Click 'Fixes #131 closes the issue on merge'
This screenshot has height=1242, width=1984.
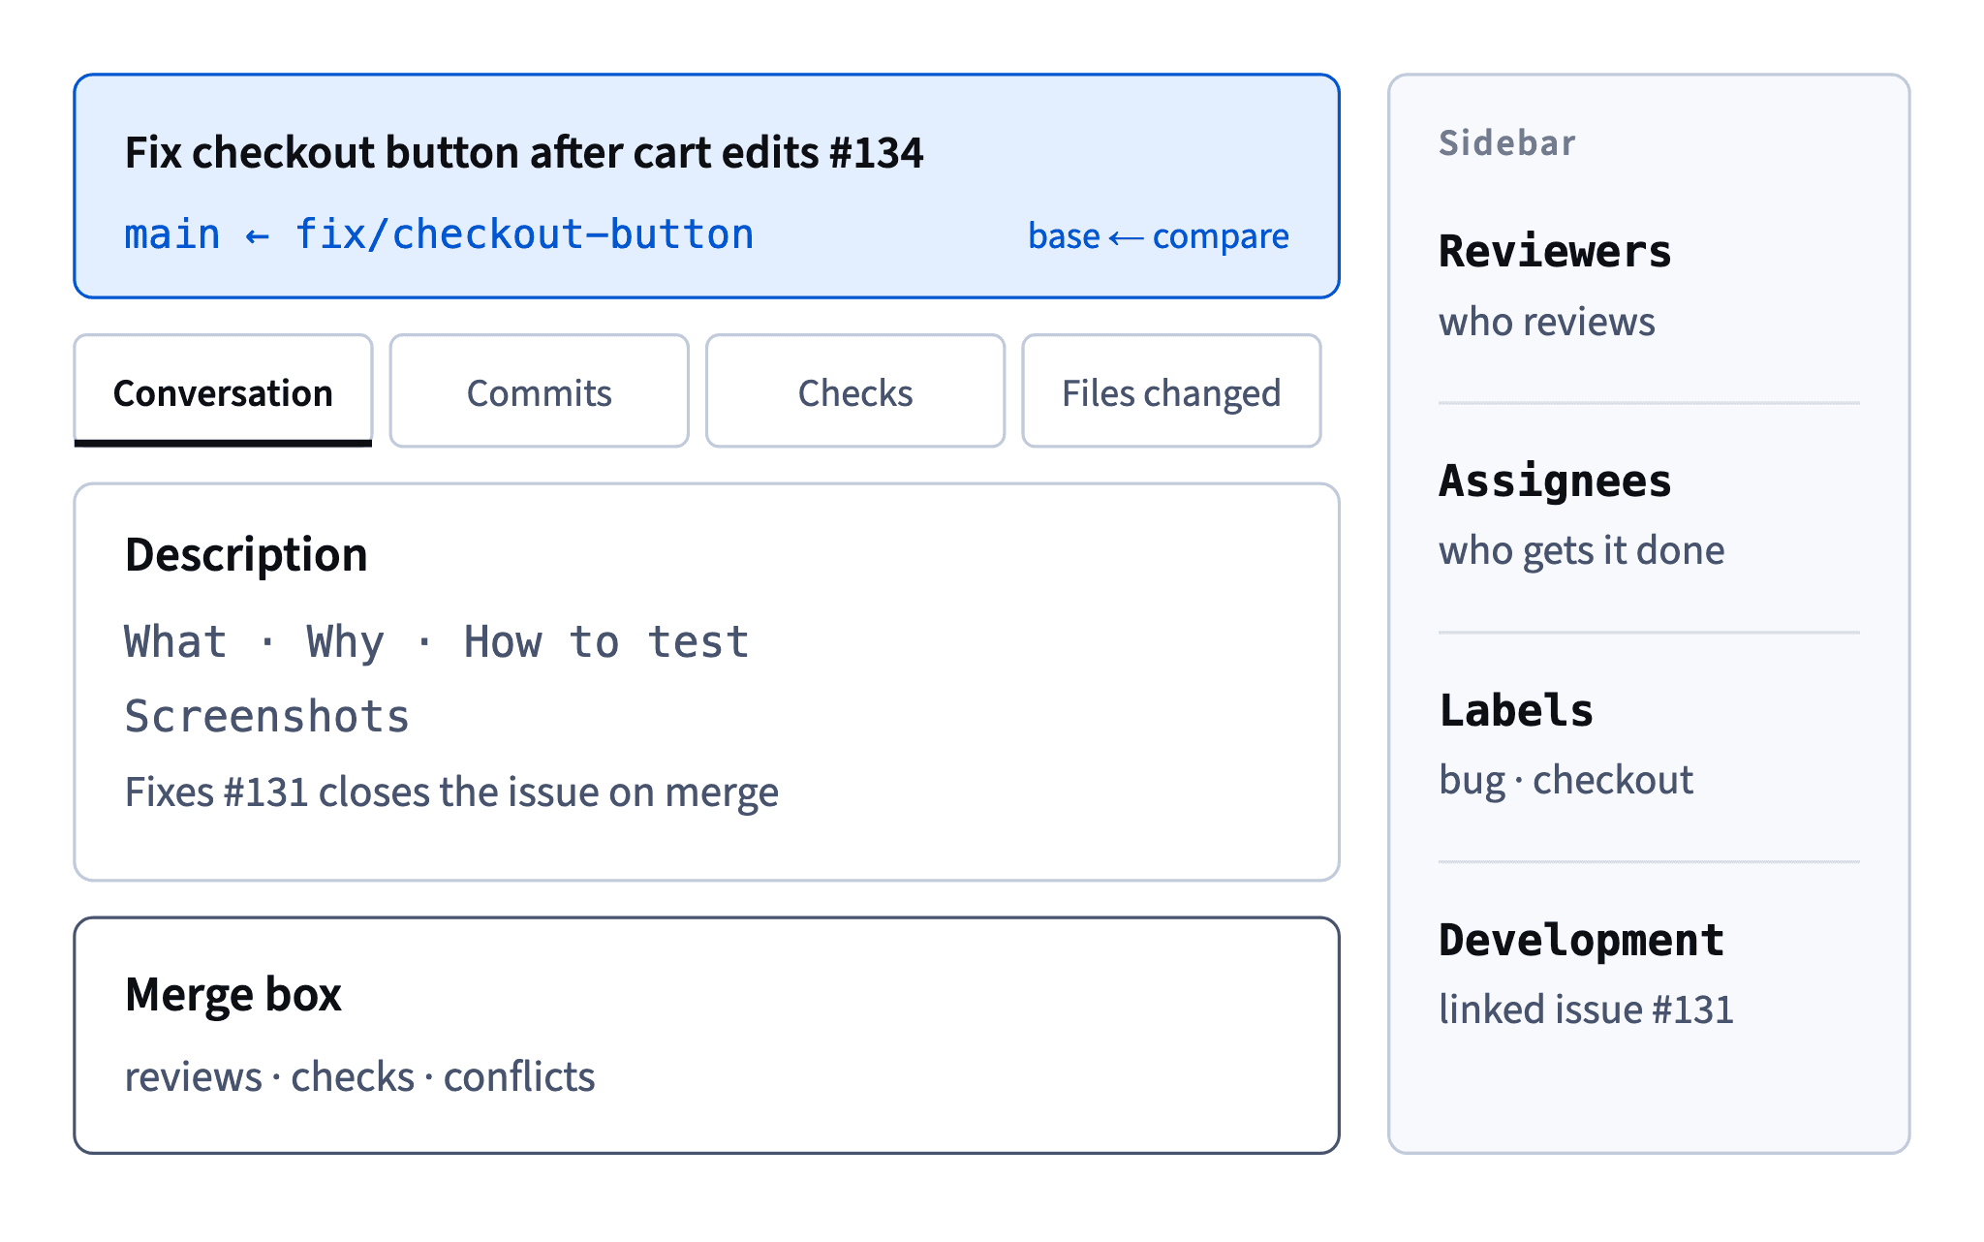(x=451, y=792)
